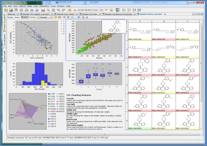Go to the first row icon
The width and height of the screenshot is (207, 146).
point(70,10)
